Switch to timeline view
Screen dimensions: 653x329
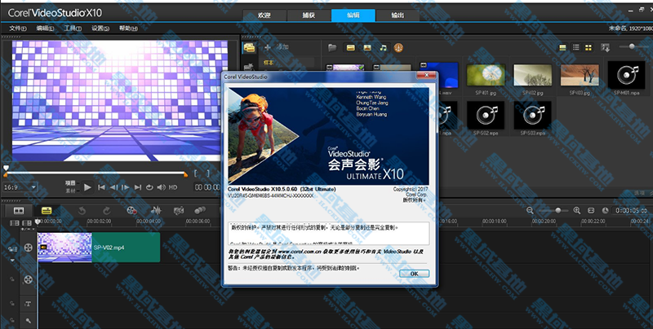(47, 211)
